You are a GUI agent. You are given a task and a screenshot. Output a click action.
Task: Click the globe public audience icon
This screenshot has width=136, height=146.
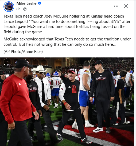click(x=25, y=9)
